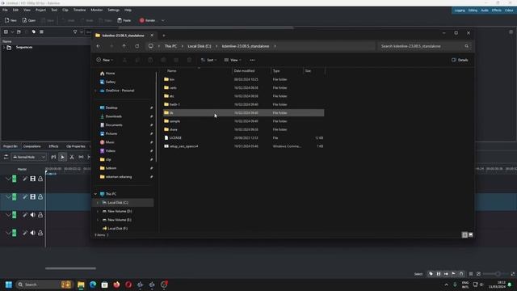This screenshot has width=517, height=291.
Task: Click the tag icon in the project bin toolbar
Action: (x=34, y=32)
